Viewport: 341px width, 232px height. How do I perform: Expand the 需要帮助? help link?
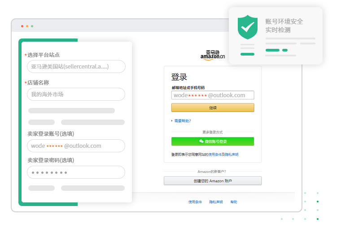click(183, 121)
